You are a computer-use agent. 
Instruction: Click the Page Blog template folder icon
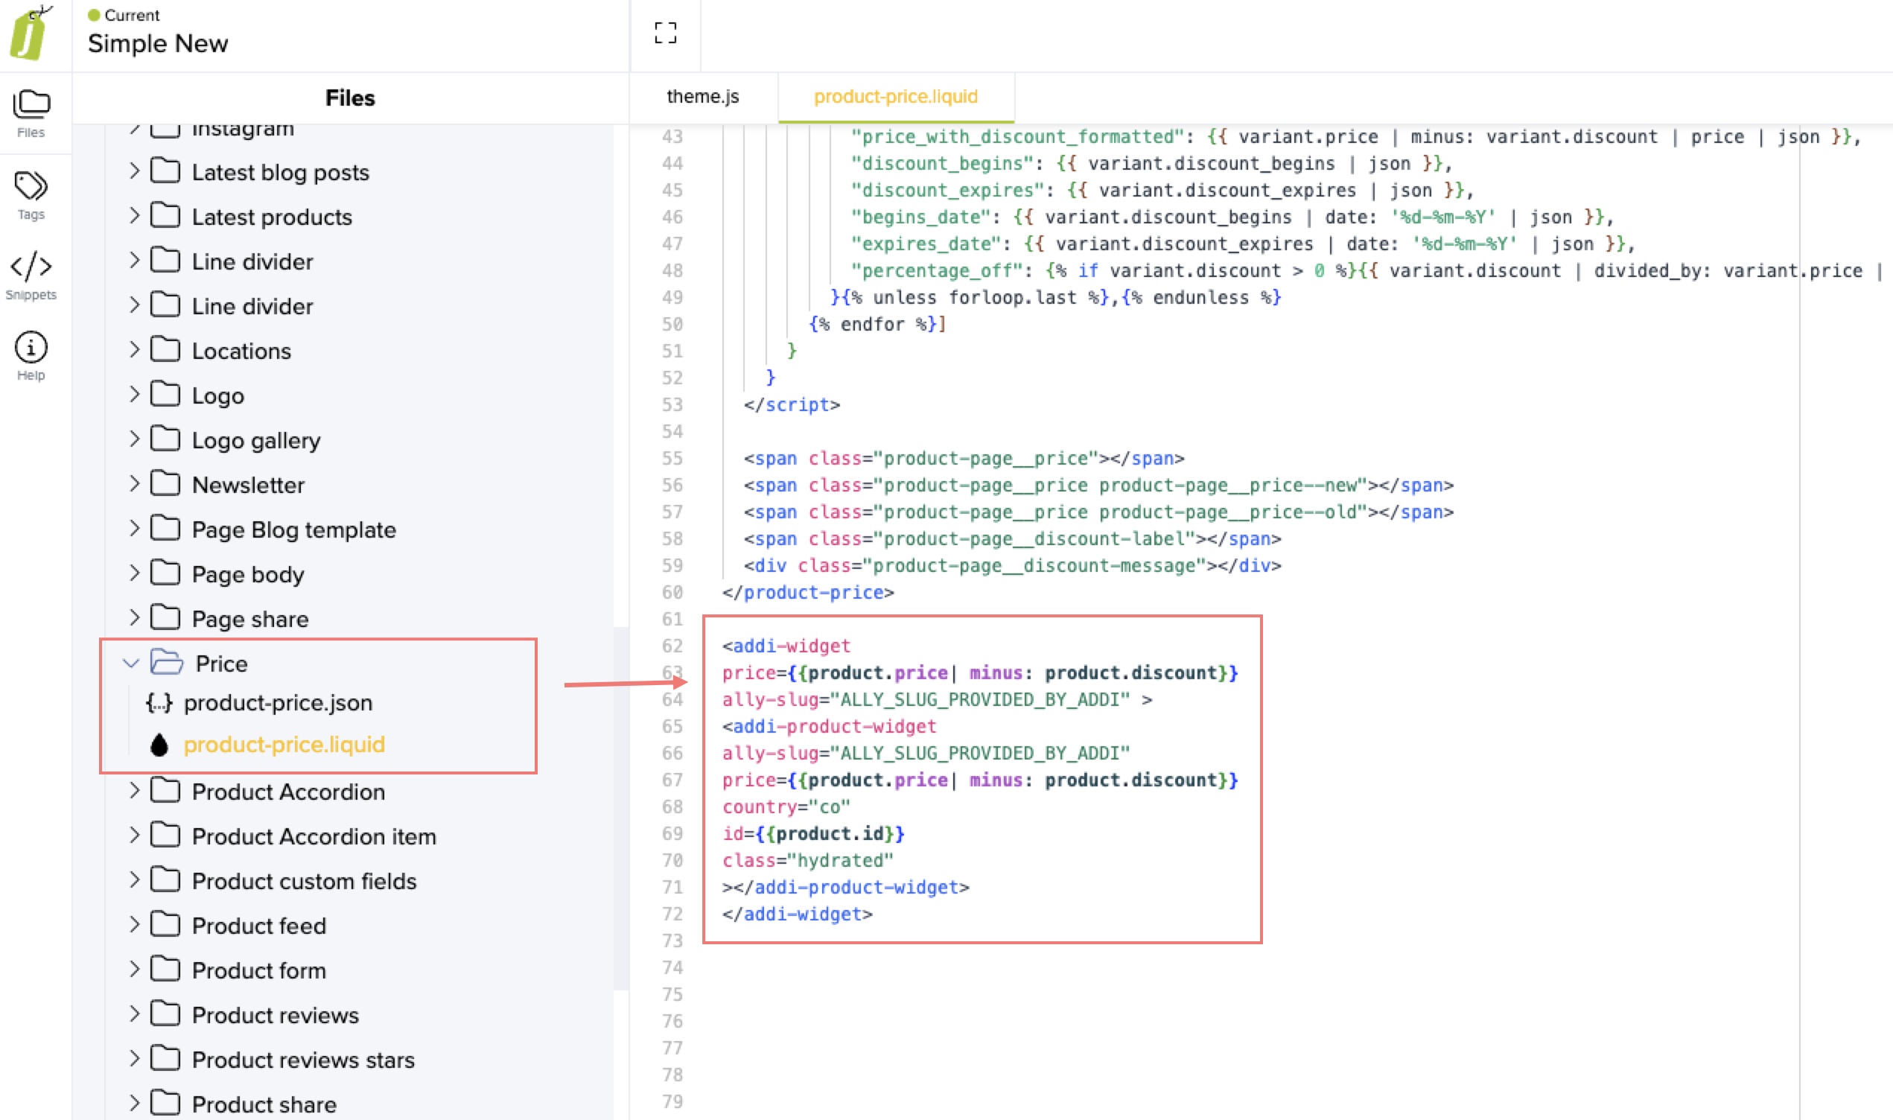pyautogui.click(x=165, y=529)
